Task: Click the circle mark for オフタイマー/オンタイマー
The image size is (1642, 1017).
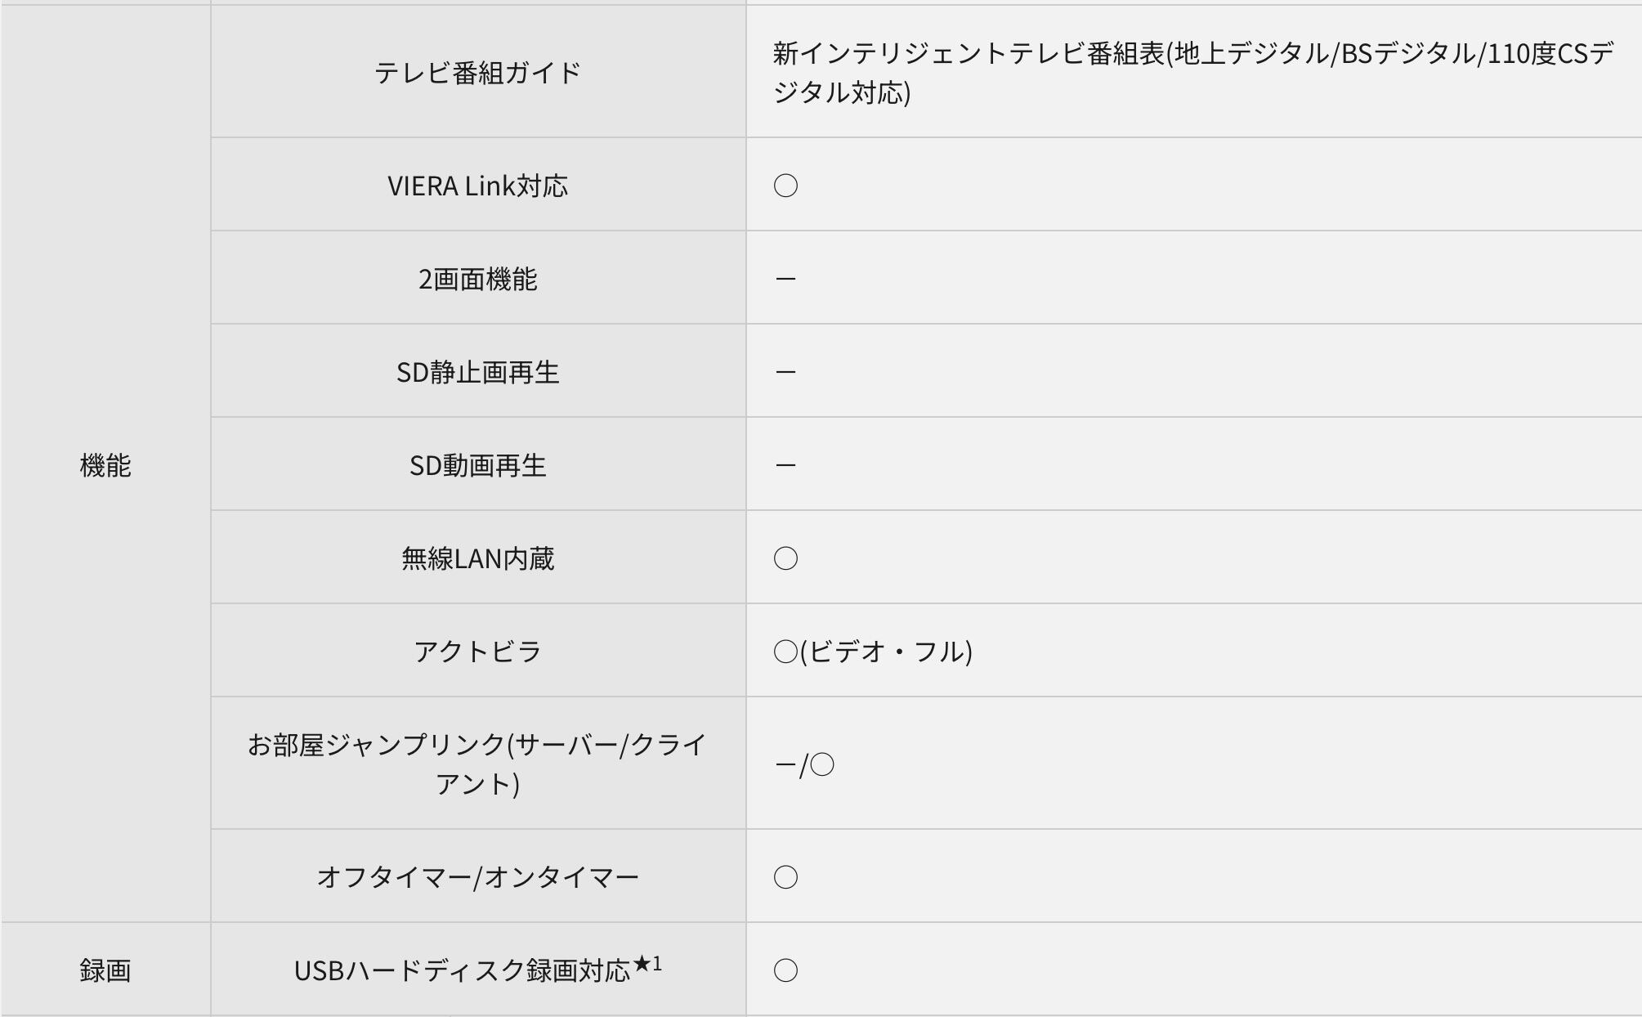Action: click(x=785, y=877)
